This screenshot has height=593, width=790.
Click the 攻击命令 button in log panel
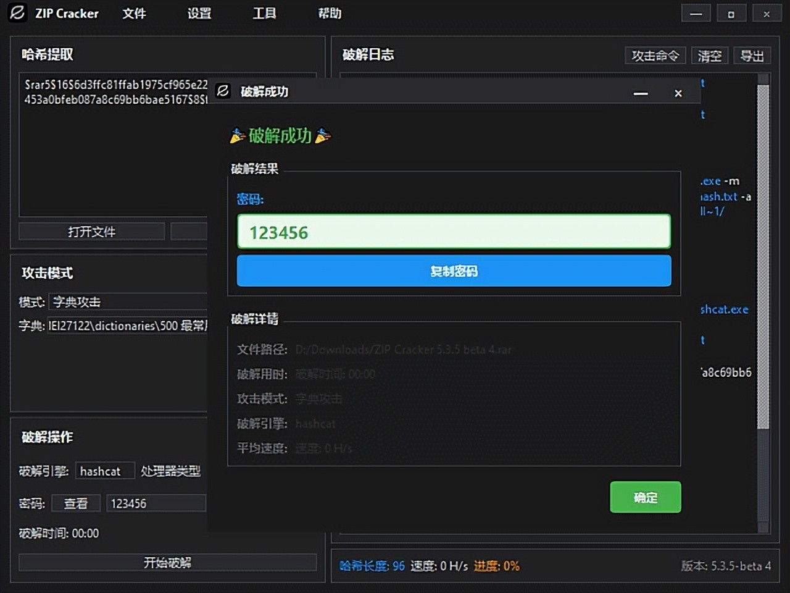pyautogui.click(x=655, y=56)
